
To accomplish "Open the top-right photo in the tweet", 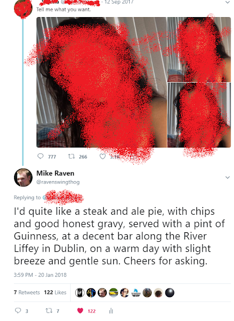I will click(199, 50).
